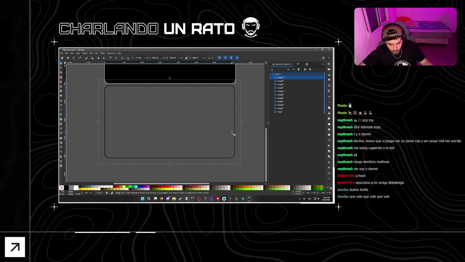Open the Extensions menu
The height and width of the screenshot is (262, 465).
pos(111,53)
